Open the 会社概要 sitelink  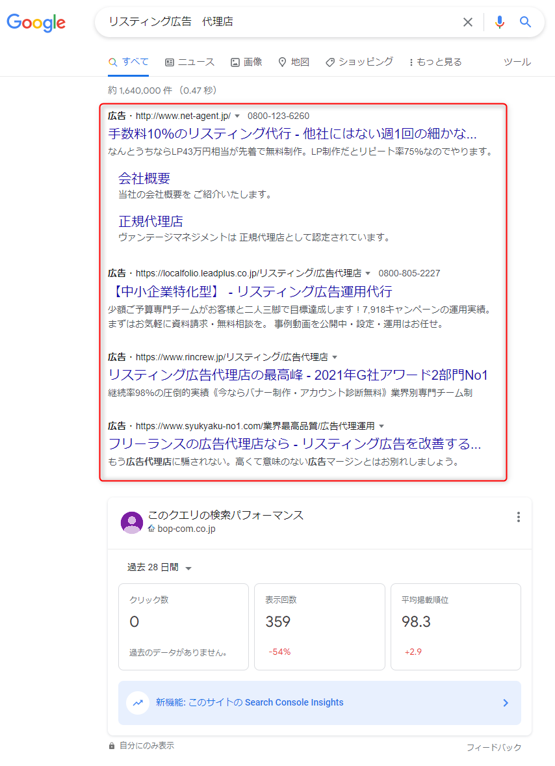point(144,178)
